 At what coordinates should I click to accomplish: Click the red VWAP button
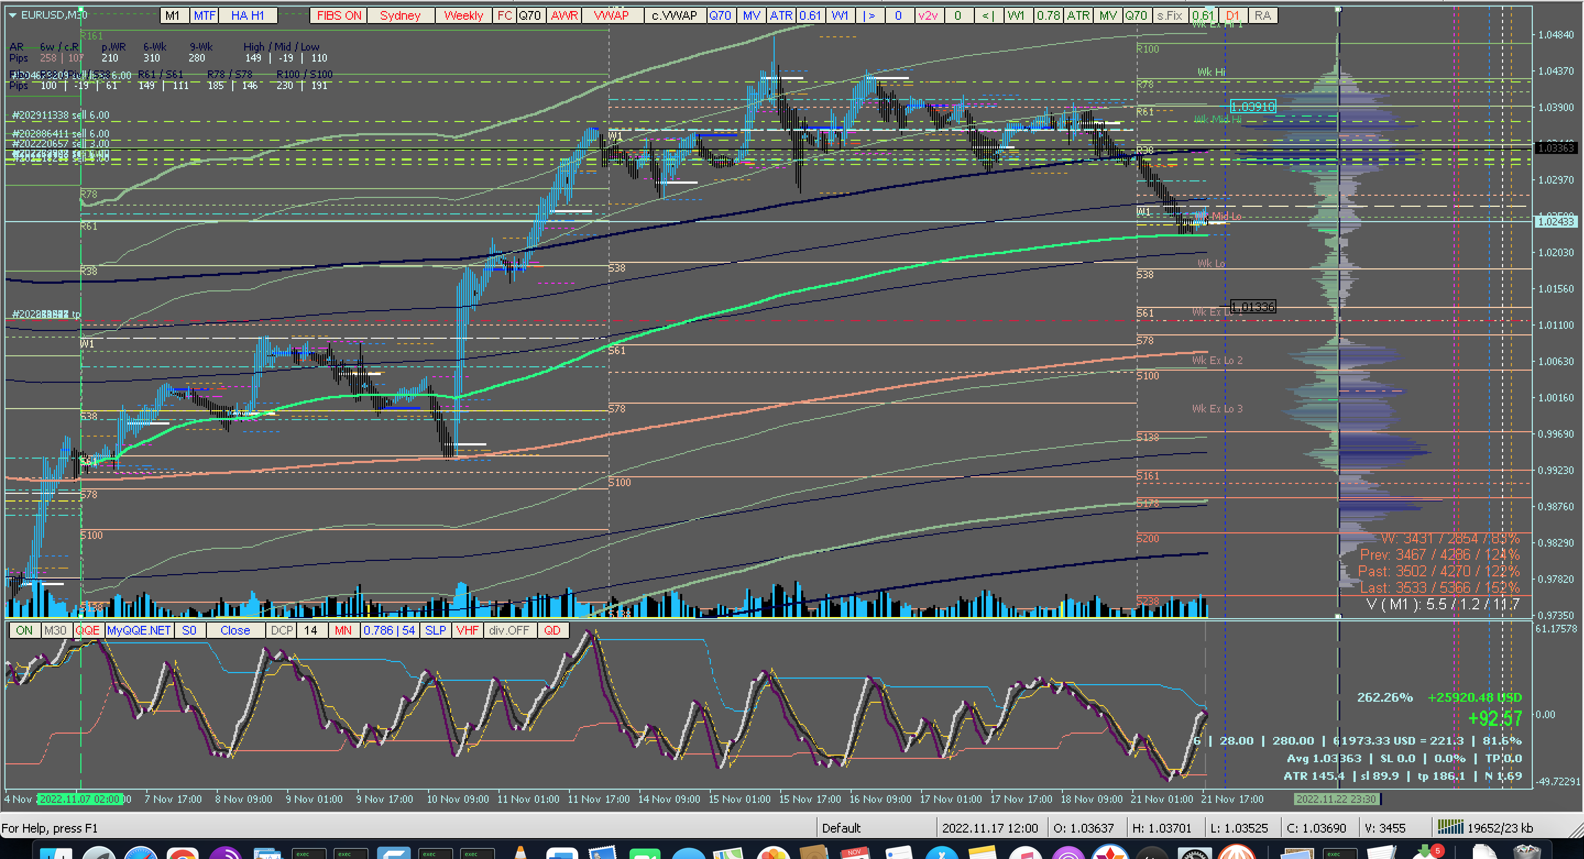(611, 15)
